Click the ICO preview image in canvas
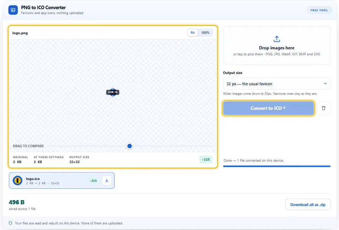 pos(113,92)
